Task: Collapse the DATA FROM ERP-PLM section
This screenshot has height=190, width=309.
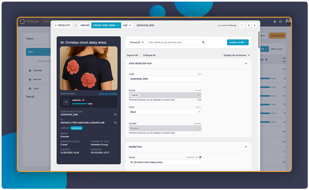Action: (x=246, y=63)
